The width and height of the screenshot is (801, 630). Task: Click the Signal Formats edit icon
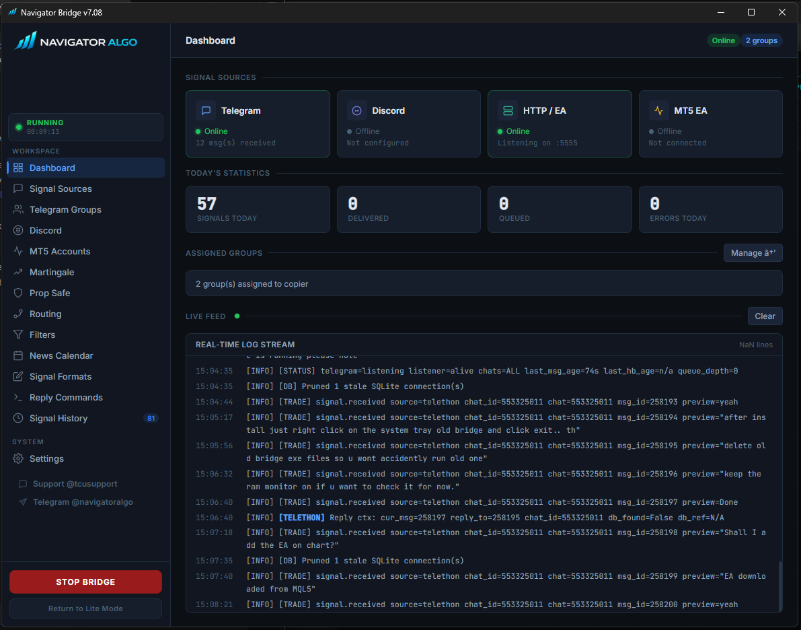[x=18, y=376]
